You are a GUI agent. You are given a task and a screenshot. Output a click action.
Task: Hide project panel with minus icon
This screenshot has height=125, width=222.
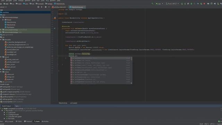click(49, 7)
